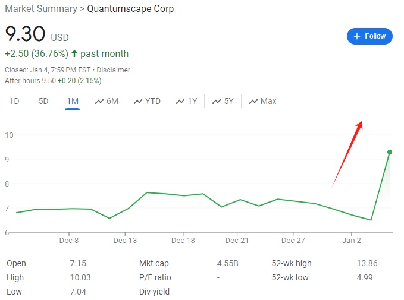The width and height of the screenshot is (404, 300).
Task: Click the Market Summary breadcrumb
Action: pos(41,9)
